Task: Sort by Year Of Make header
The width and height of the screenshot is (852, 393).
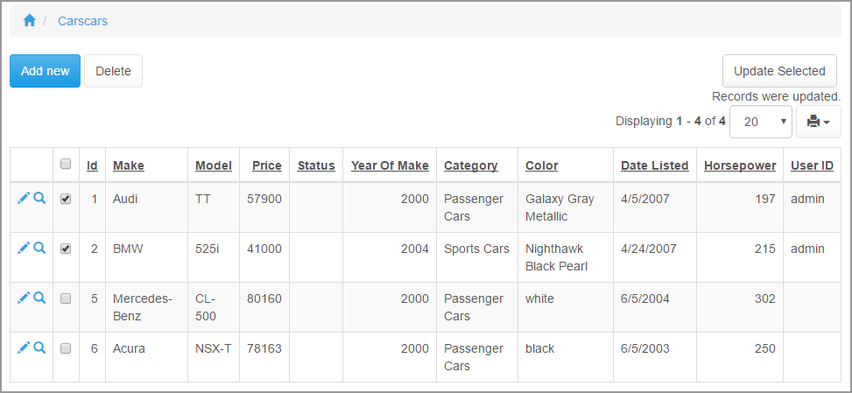Action: click(x=390, y=165)
